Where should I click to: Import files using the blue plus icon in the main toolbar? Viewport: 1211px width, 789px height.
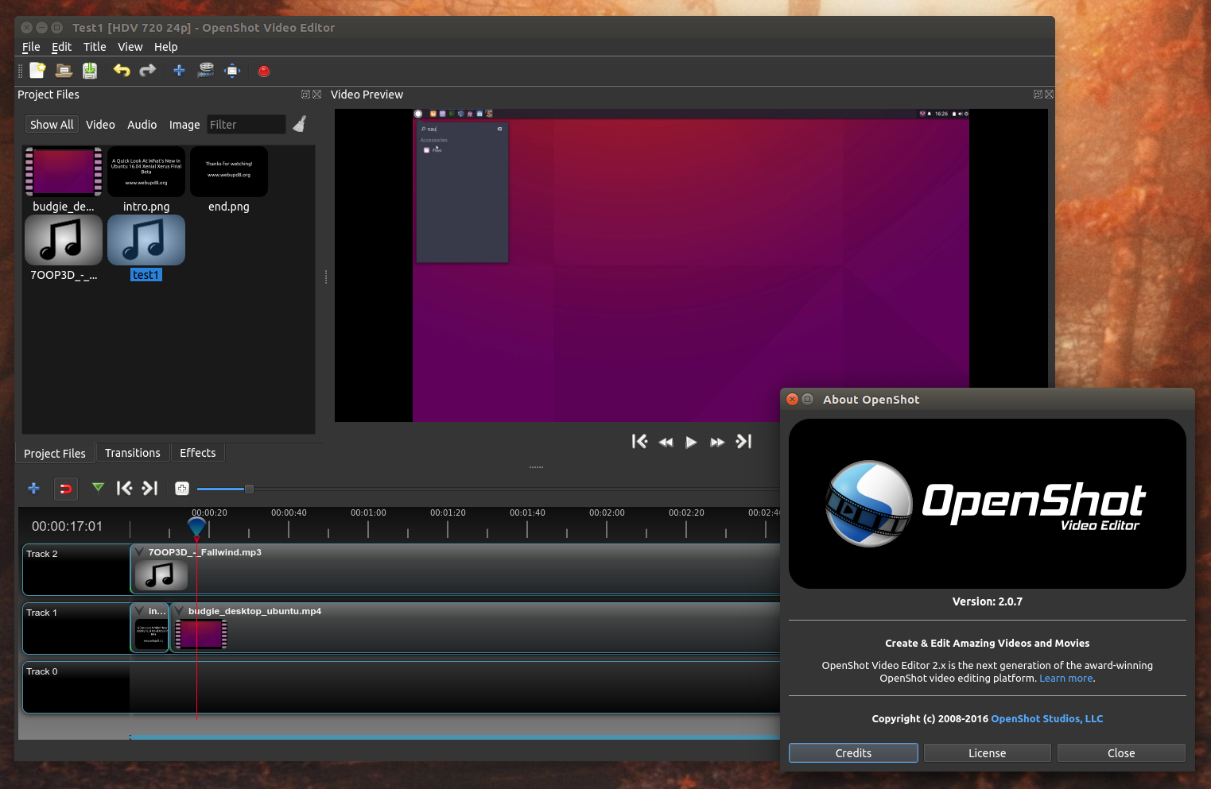(179, 71)
